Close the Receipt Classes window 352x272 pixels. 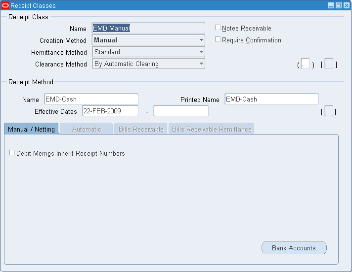347,5
